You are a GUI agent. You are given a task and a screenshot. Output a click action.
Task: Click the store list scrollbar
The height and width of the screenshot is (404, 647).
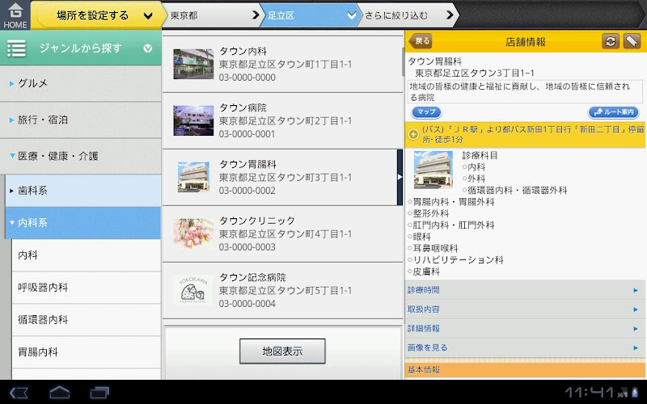pyautogui.click(x=403, y=62)
